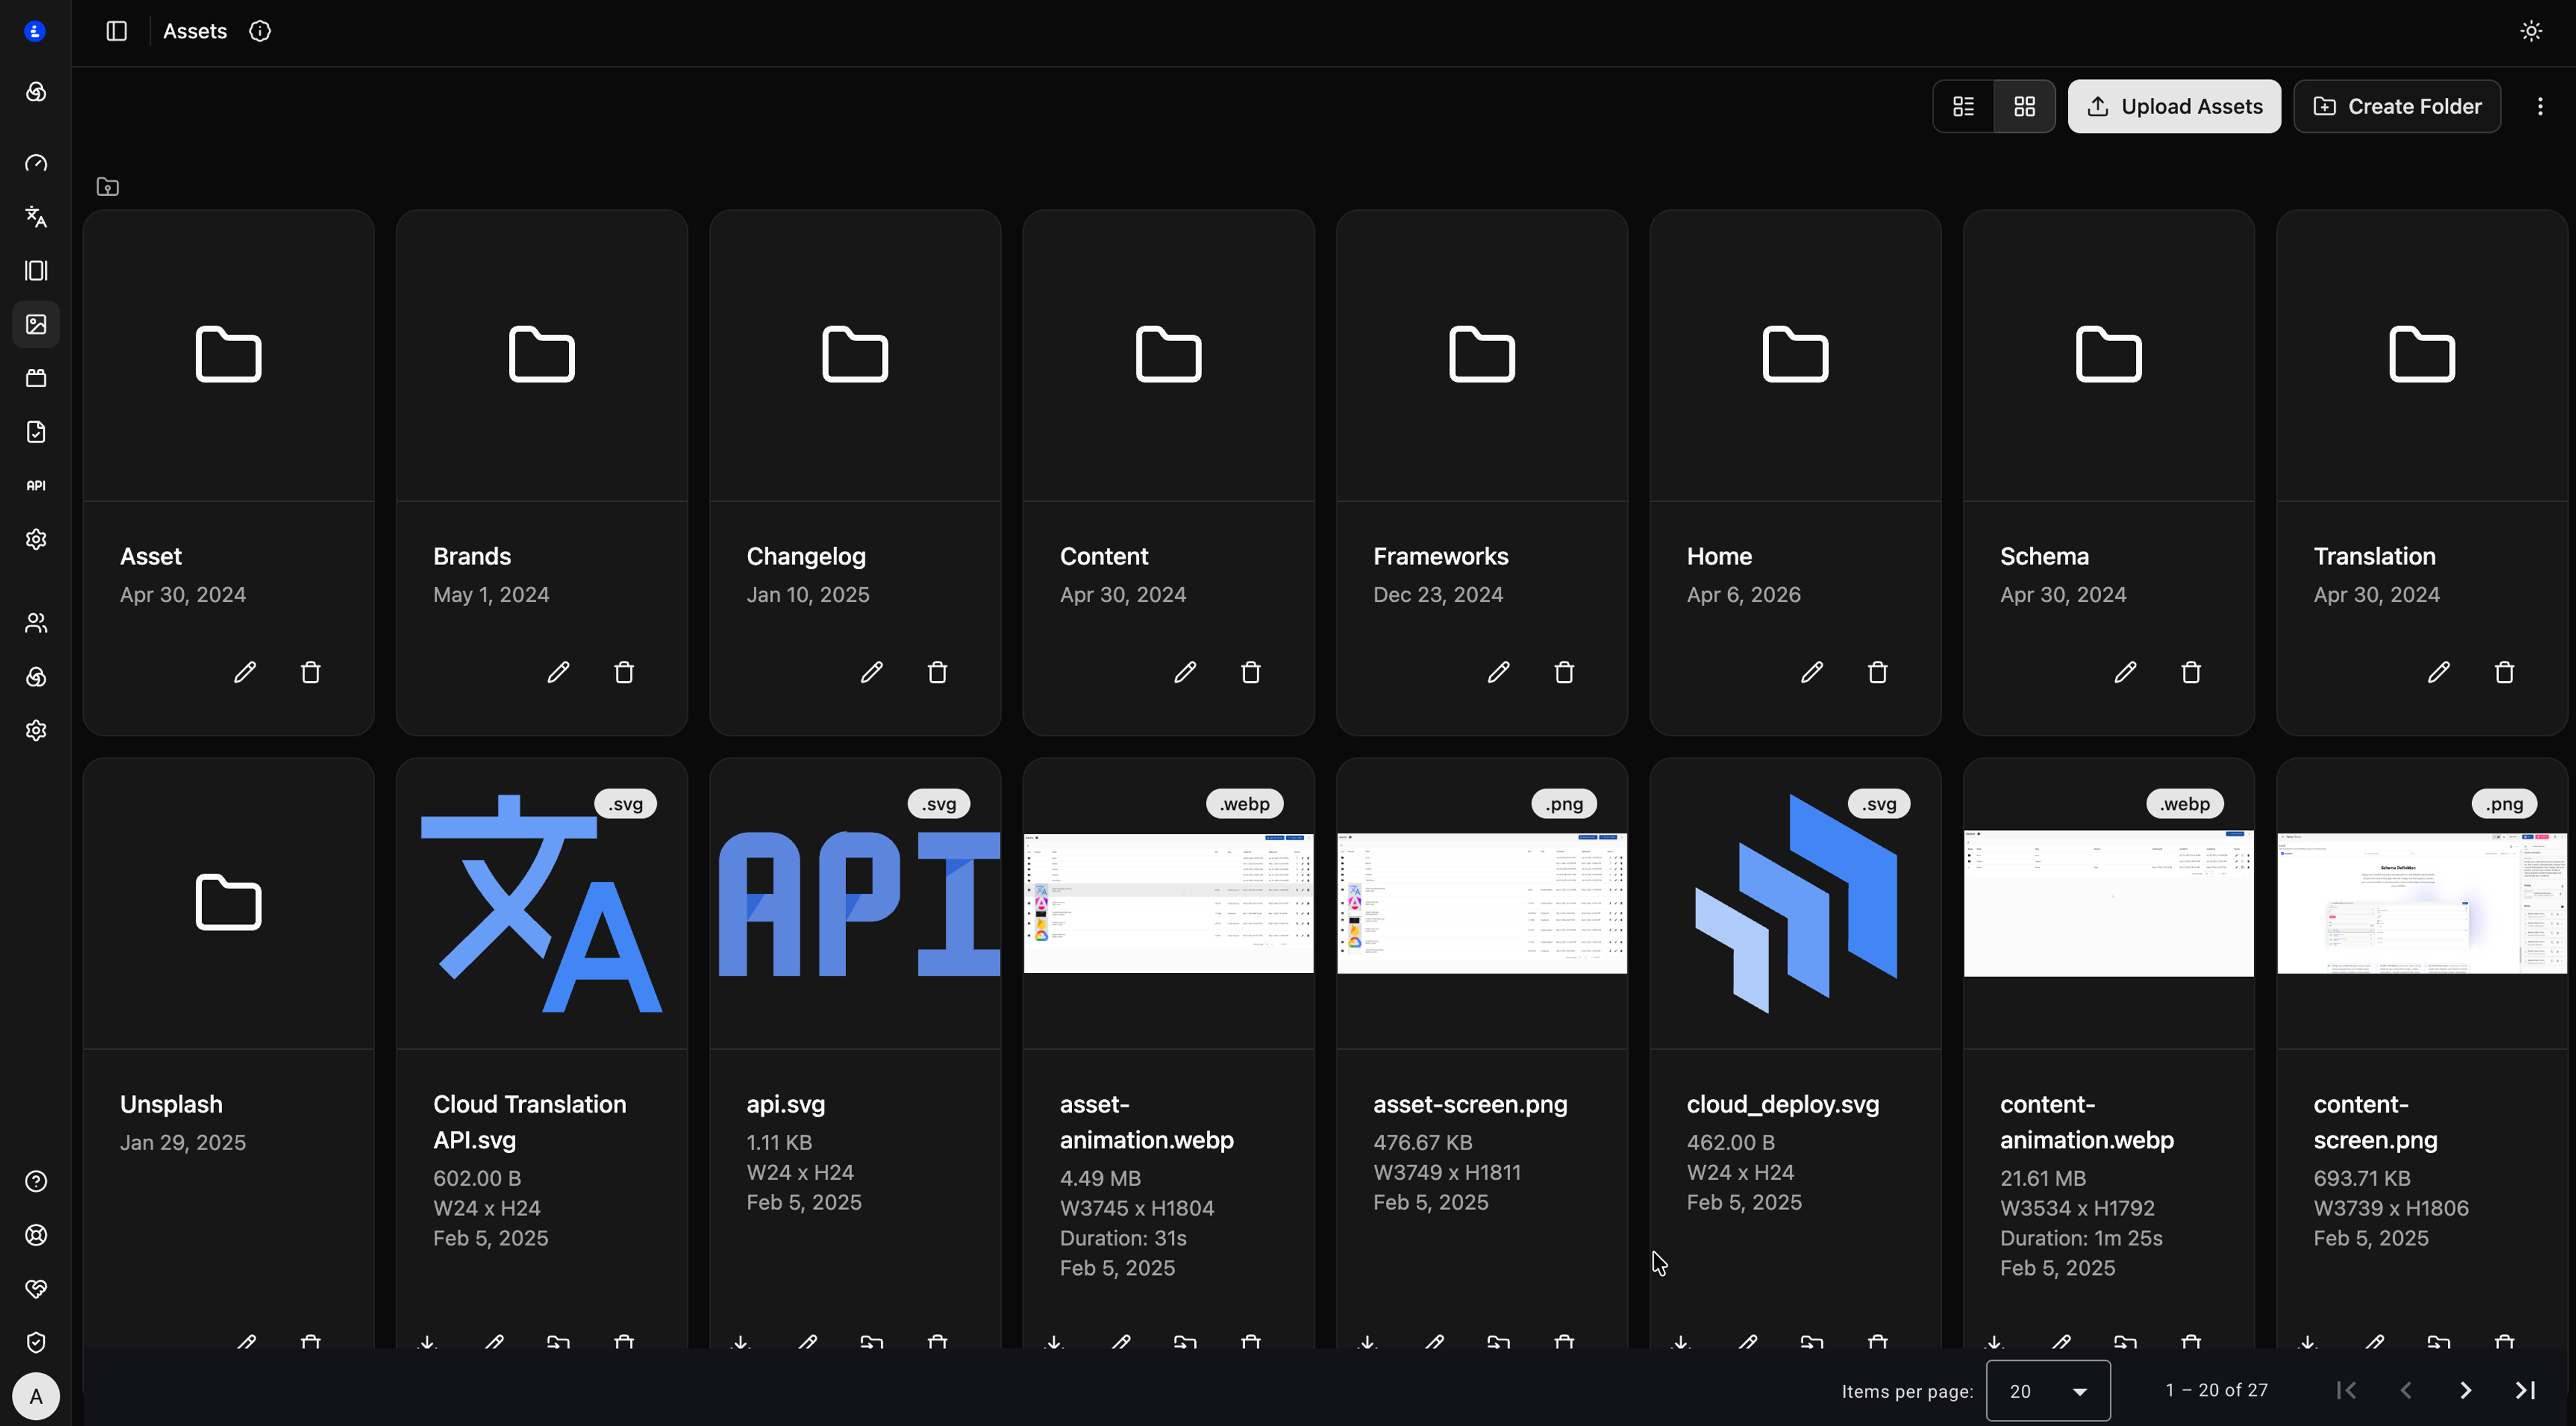Edit the Changelog folder
The height and width of the screenshot is (1426, 2576).
click(x=872, y=672)
